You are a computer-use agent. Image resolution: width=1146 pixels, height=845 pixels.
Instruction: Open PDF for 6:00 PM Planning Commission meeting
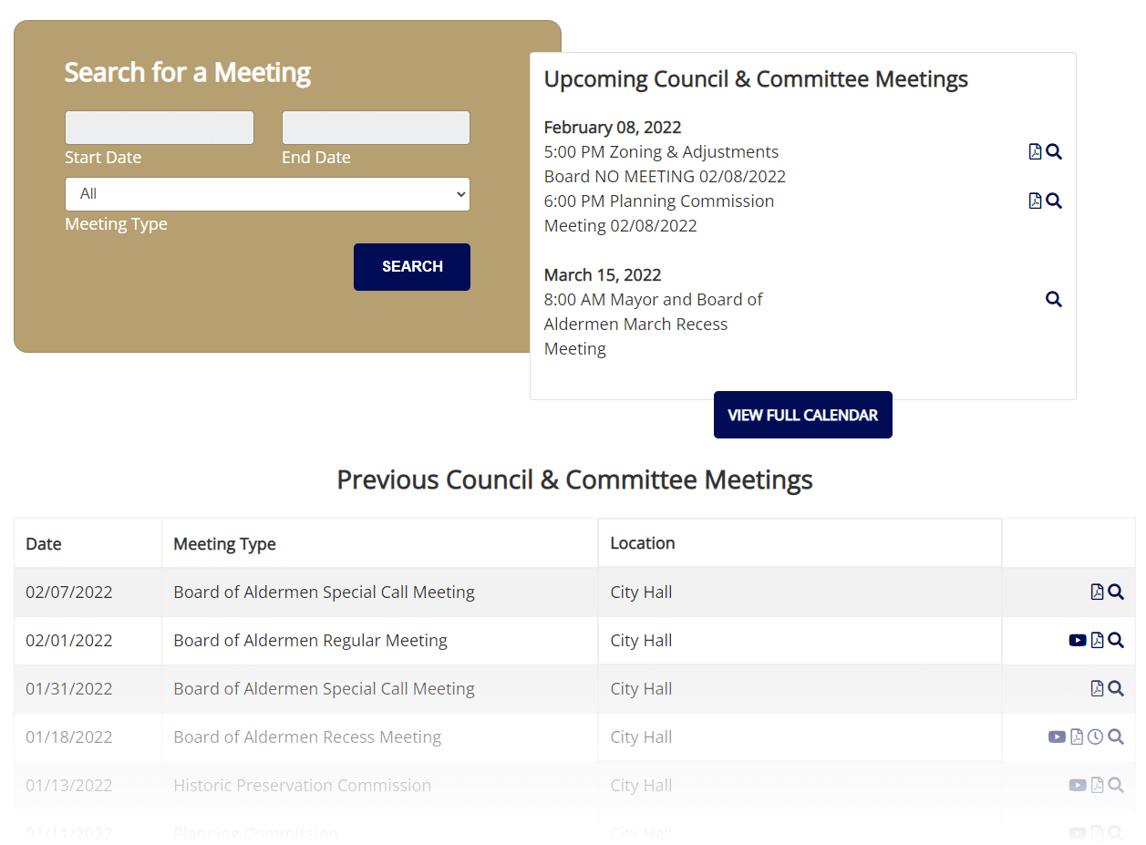click(x=1035, y=201)
